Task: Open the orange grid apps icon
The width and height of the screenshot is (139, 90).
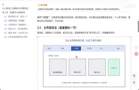Action: (136, 47)
